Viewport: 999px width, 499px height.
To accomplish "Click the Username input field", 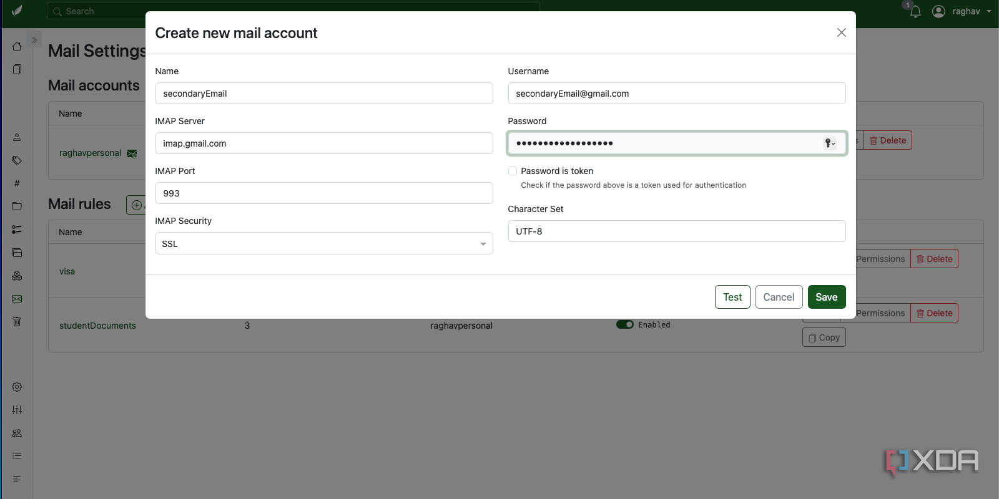I will coord(677,94).
